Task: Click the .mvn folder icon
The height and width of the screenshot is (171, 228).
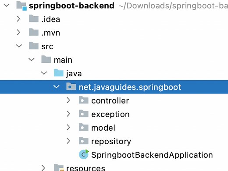Action: click(34, 32)
